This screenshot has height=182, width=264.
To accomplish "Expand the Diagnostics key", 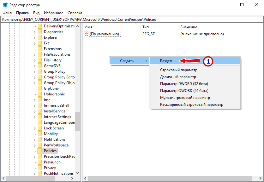I will [34, 32].
